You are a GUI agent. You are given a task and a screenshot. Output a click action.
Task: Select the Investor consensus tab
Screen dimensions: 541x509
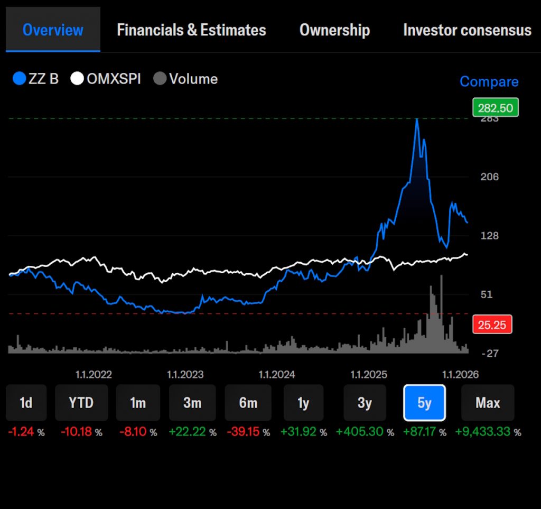(x=467, y=30)
